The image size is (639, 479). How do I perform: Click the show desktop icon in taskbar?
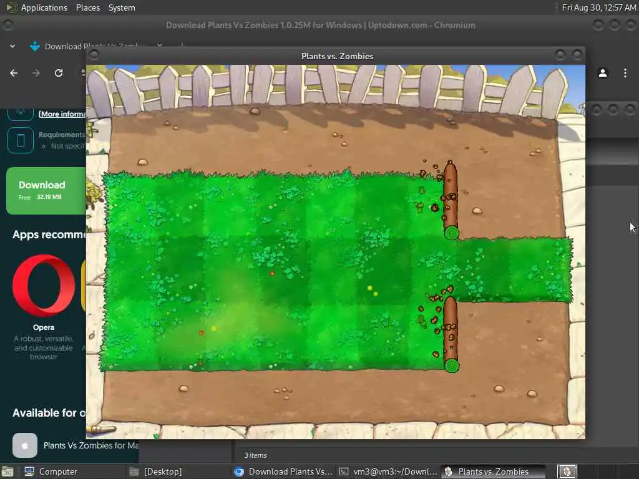(7, 472)
